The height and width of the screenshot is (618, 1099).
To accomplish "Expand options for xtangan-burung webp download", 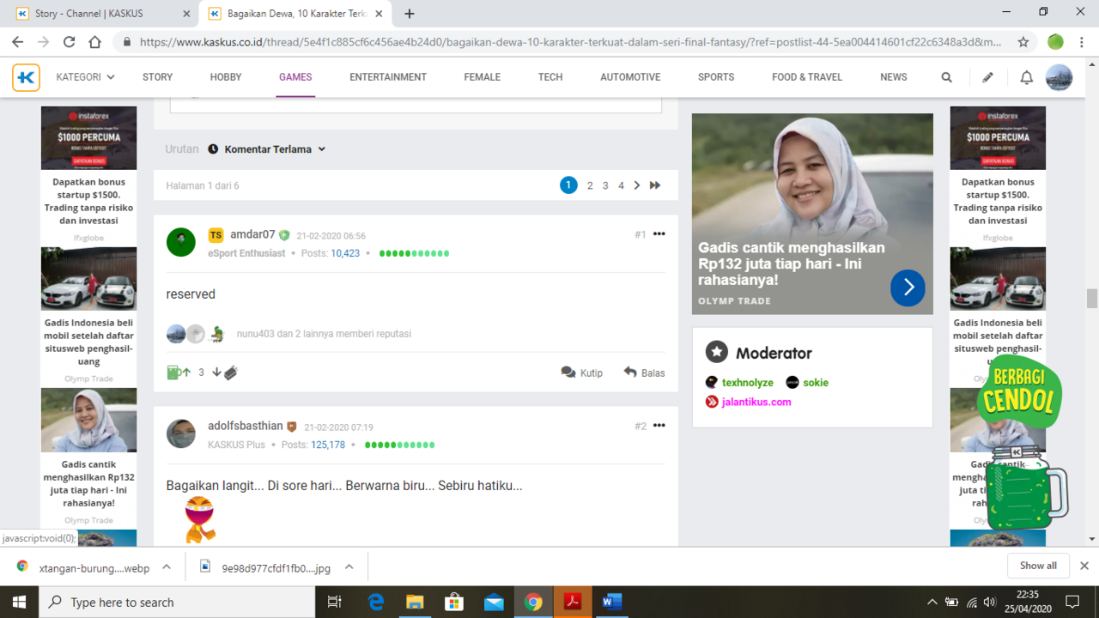I will coord(167,566).
